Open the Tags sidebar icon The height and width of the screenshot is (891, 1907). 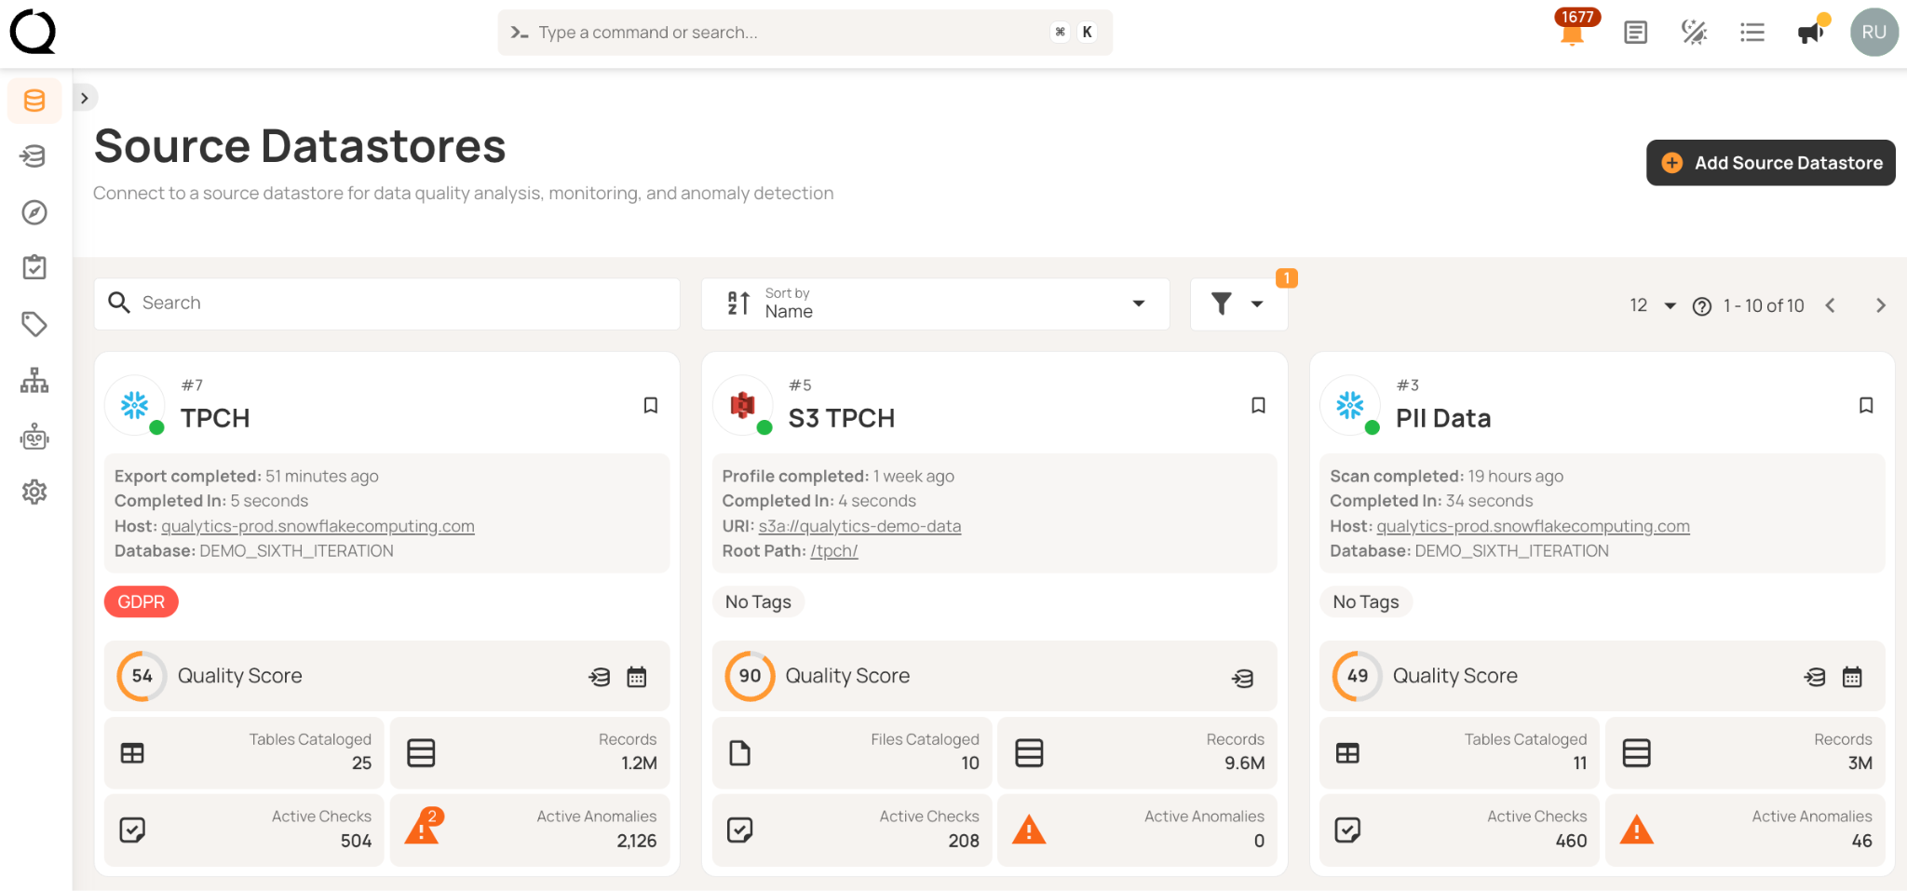click(34, 324)
